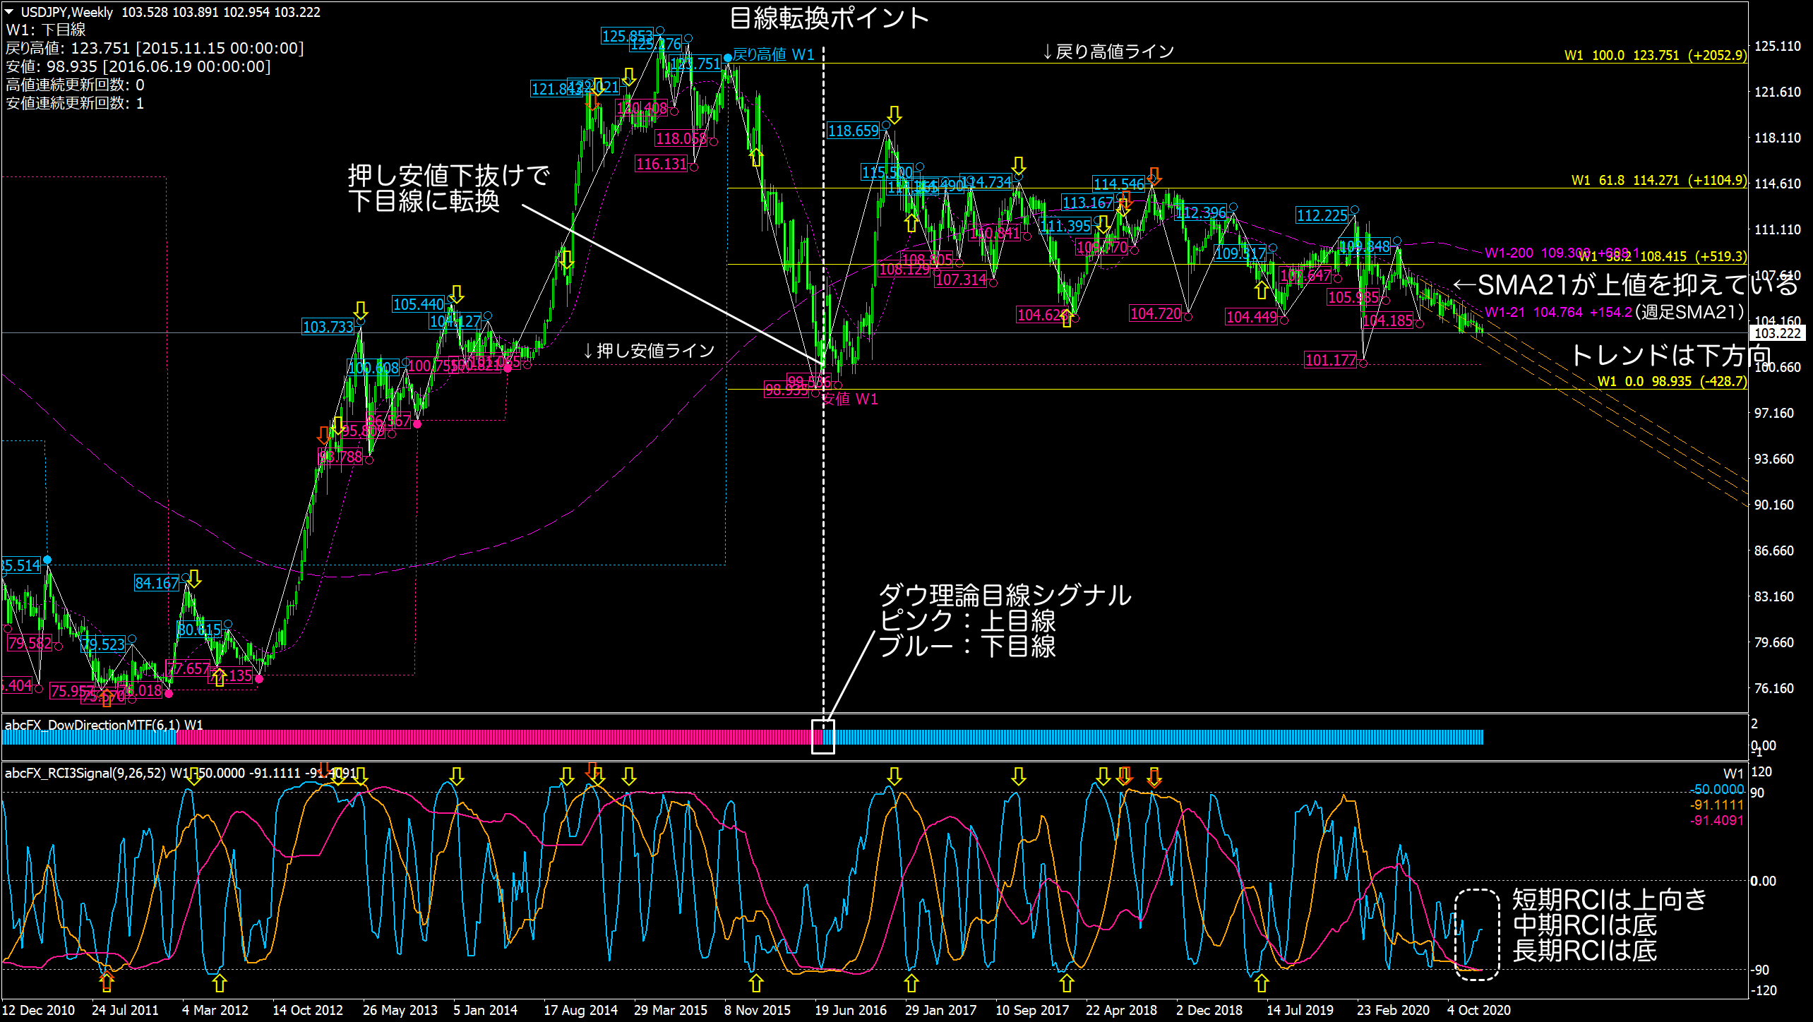This screenshot has width=1813, height=1022.
Task: Click pink filled dot beside 76.018 label
Action: pyautogui.click(x=169, y=694)
